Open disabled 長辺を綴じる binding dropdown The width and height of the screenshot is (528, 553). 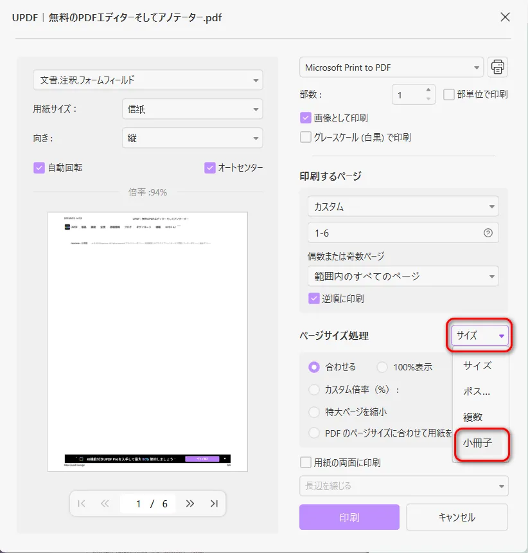pos(403,486)
